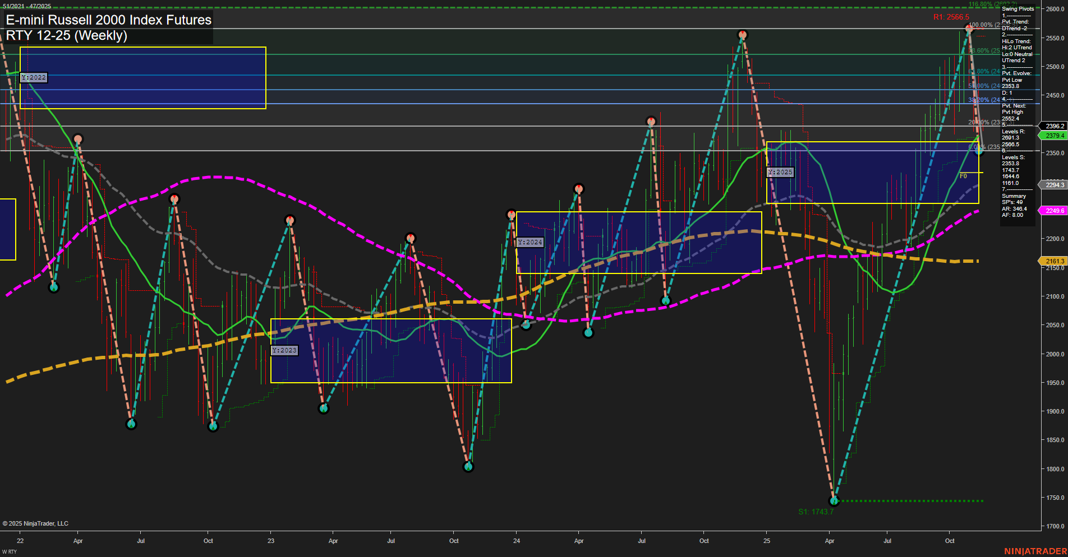Viewport: 1068px width, 557px height.
Task: Click the Y:2025 range box label
Action: (780, 172)
